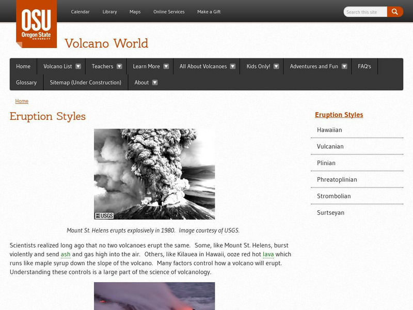Open the Plinian eruption style page

[x=326, y=163]
